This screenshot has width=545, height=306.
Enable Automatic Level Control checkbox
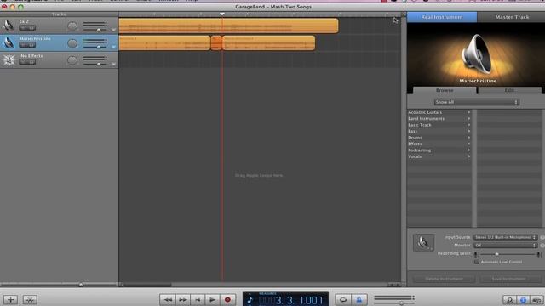[477, 262]
